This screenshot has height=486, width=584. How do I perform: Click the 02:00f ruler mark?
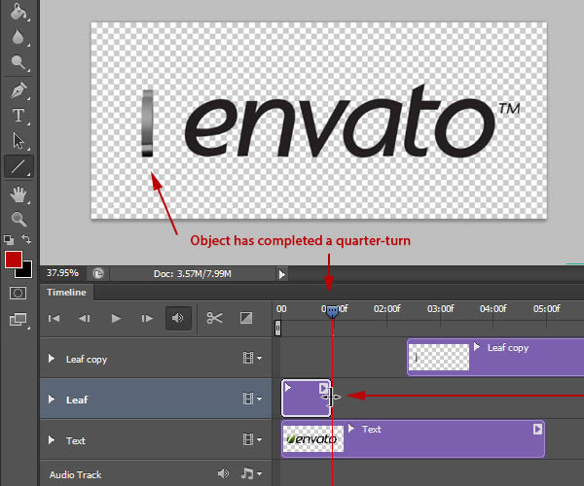(387, 309)
